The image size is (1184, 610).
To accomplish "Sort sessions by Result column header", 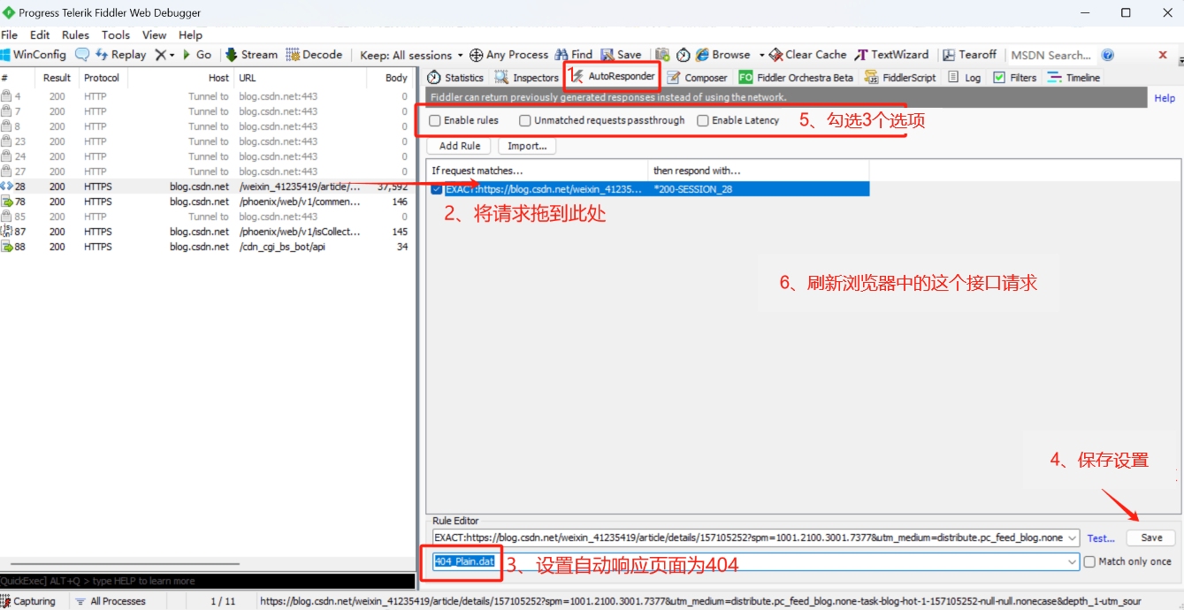I will pyautogui.click(x=57, y=78).
